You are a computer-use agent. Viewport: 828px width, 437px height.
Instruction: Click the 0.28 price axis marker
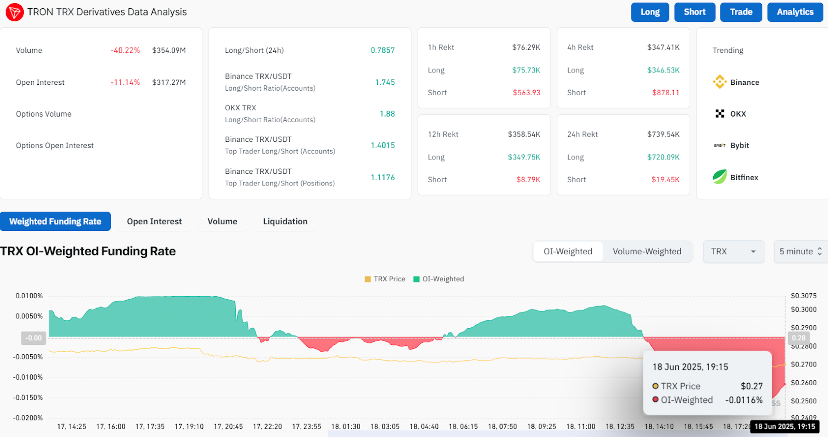point(799,338)
